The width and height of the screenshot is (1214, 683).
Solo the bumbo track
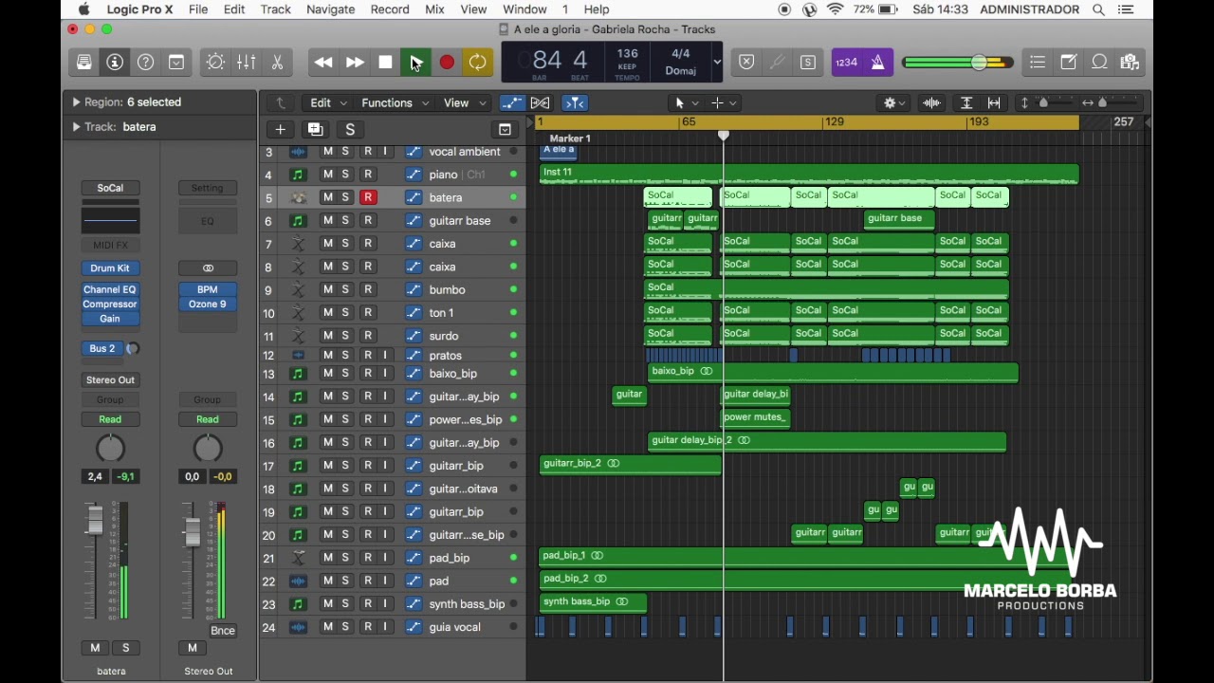346,289
